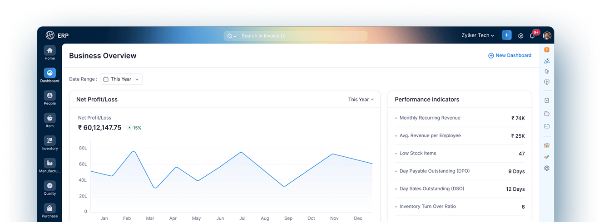This screenshot has width=604, height=222.
Task: Open video tutorials monitor icon
Action: tap(547, 82)
